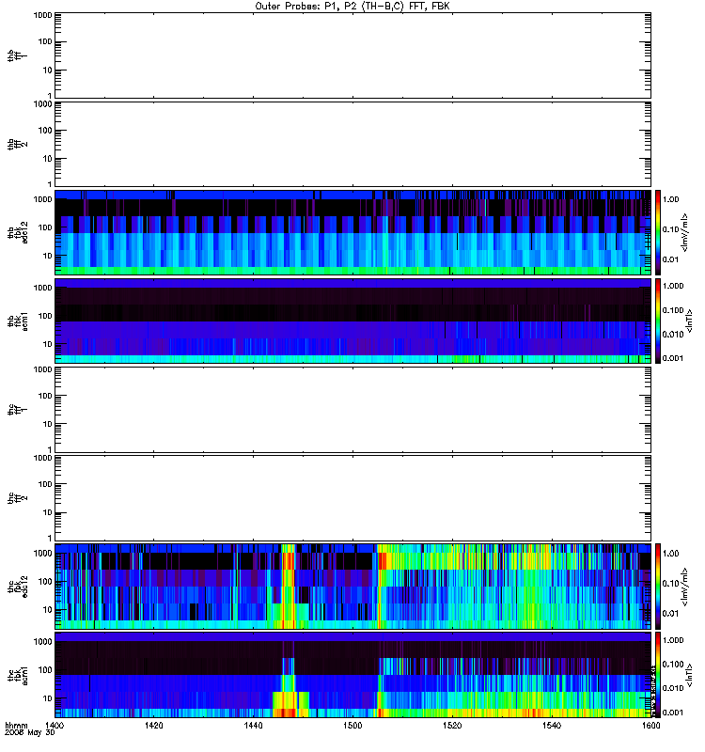
Task: Click the plot title Outer Probes FFT, FBK
Action: coord(352,6)
